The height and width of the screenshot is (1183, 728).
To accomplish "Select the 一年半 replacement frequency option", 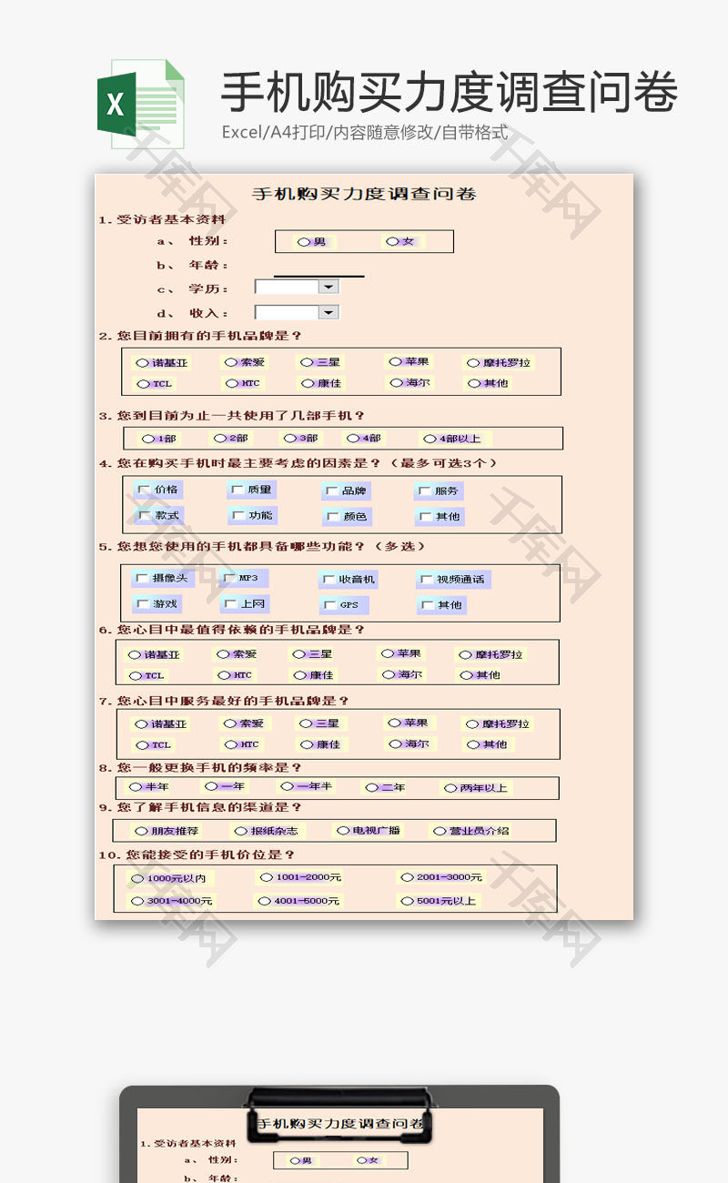I will coord(288,786).
